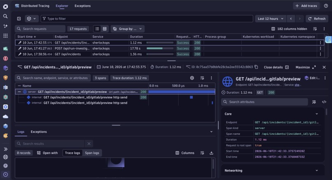
Task: Open the clock icon at sidebar bottom
Action: pyautogui.click(x=5, y=175)
